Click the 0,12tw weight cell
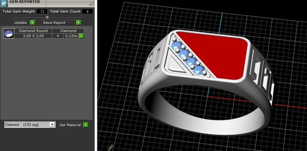Viewport: 307px width, 151px height. (x=71, y=36)
